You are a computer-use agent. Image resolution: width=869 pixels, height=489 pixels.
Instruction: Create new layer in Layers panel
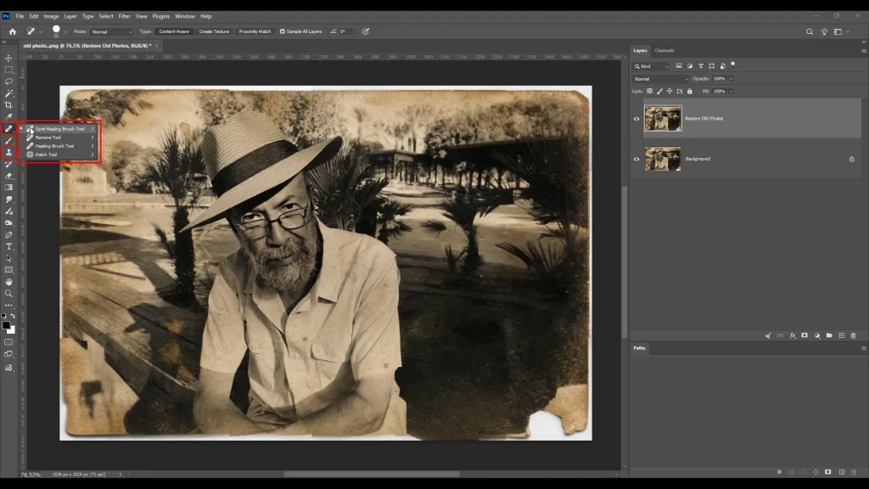tap(841, 335)
